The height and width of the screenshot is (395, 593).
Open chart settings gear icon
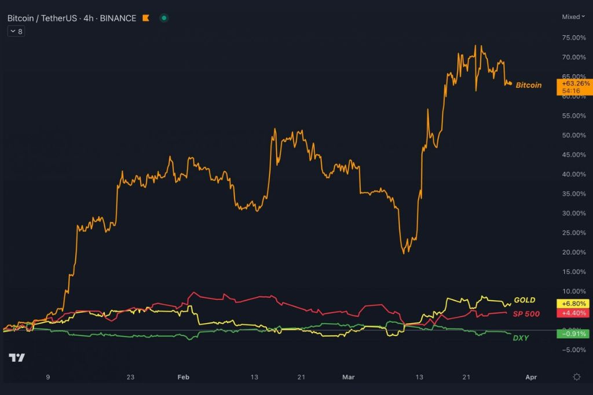[577, 377]
